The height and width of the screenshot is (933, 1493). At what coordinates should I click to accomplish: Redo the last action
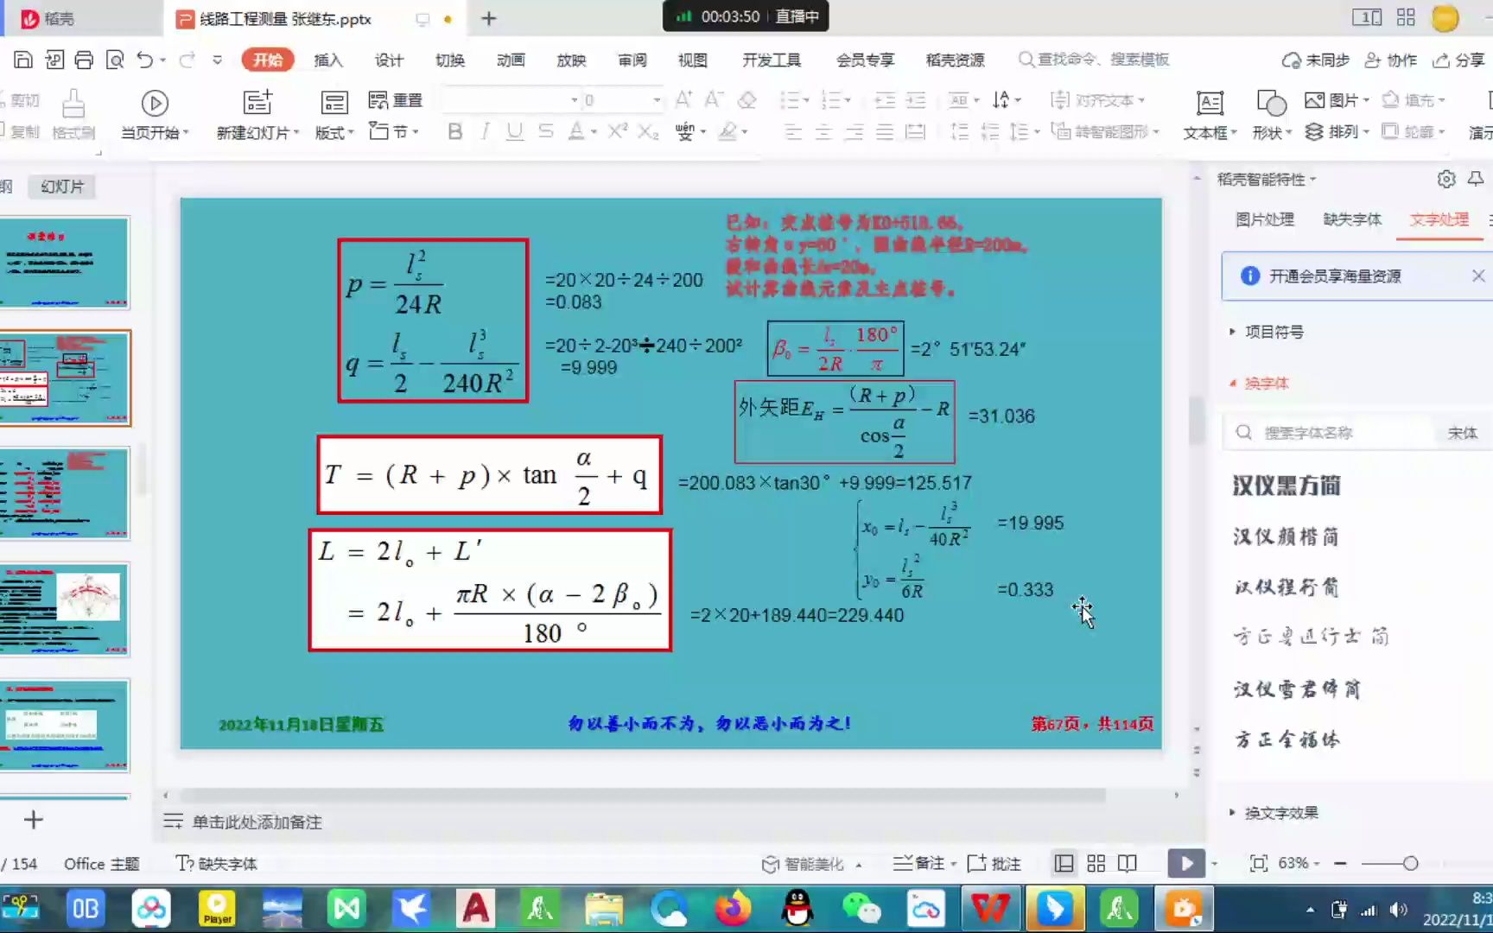187,60
